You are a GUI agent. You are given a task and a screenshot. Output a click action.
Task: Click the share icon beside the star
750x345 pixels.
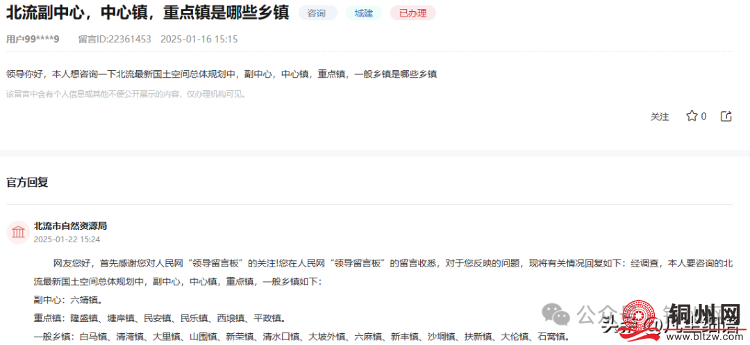click(726, 116)
